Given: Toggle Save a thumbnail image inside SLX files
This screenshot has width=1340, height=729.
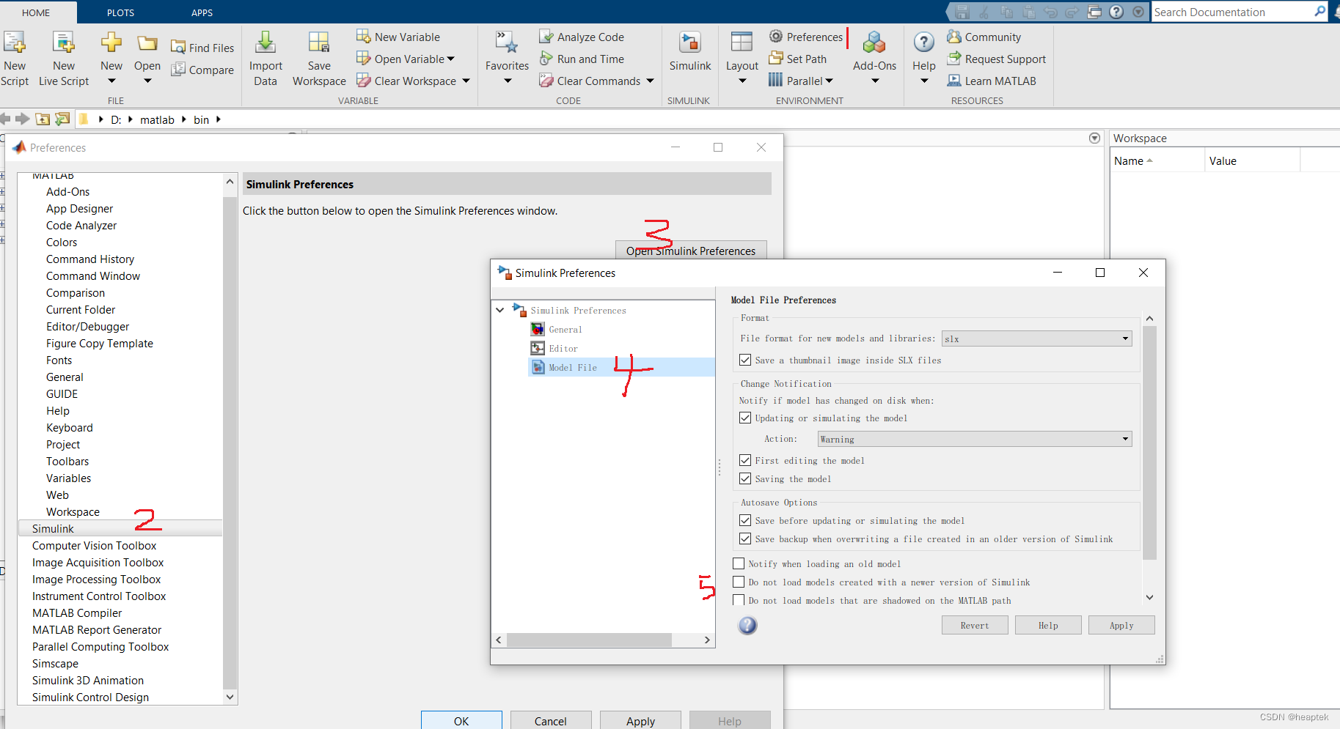Looking at the screenshot, I should click(745, 360).
